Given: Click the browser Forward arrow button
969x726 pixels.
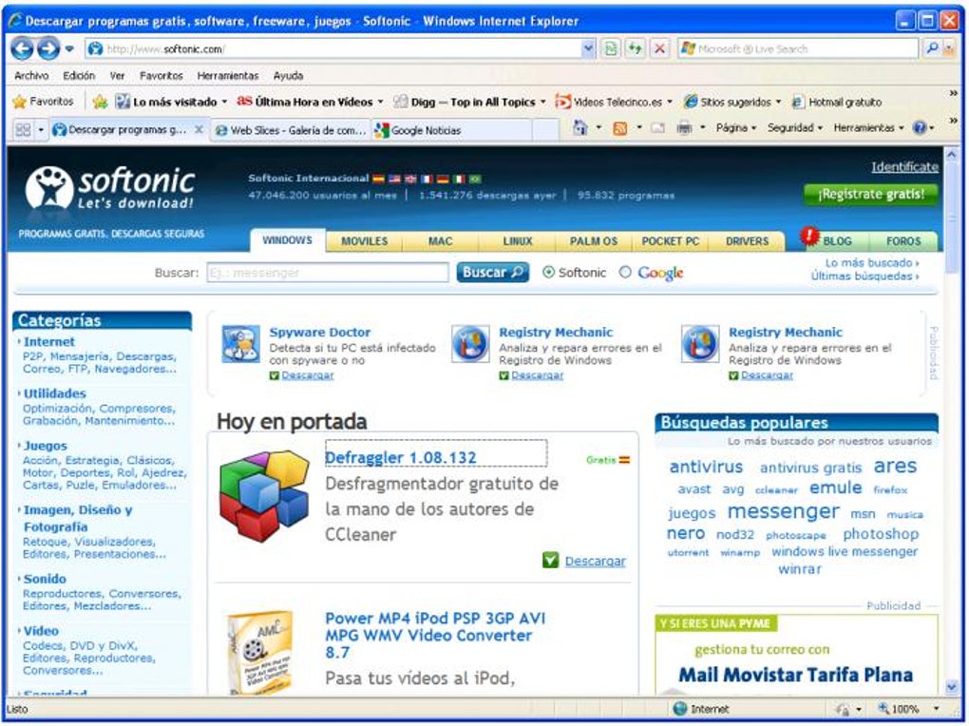Looking at the screenshot, I should coord(48,48).
